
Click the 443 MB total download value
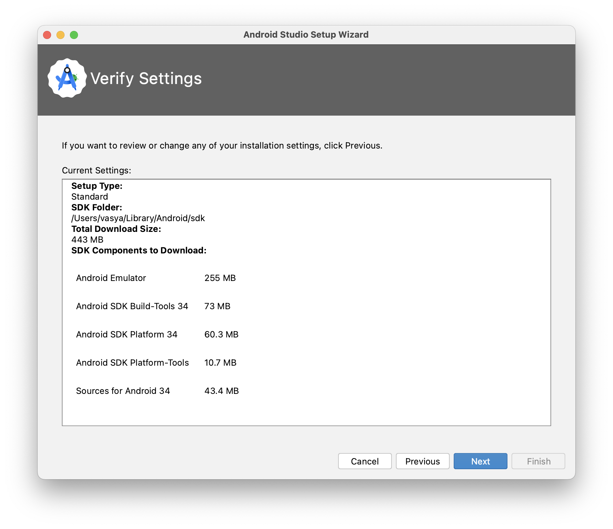point(87,240)
